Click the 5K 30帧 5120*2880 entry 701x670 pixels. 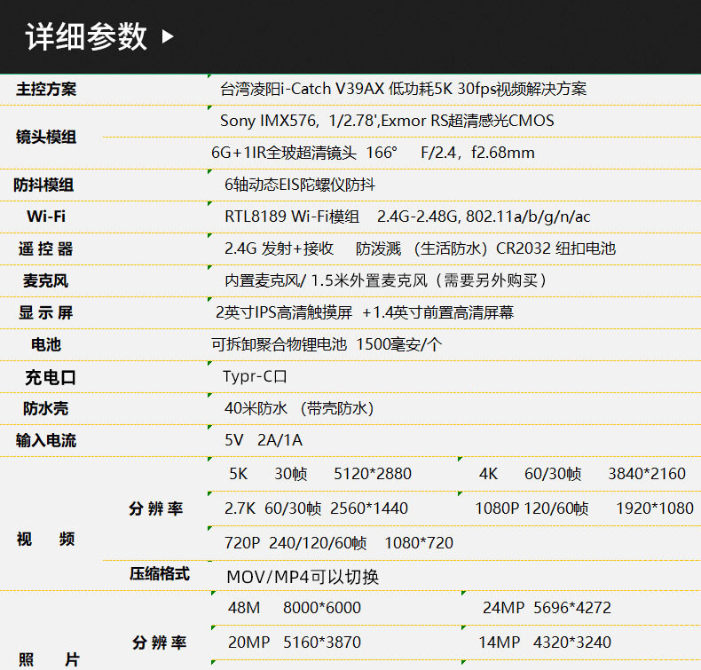point(320,474)
